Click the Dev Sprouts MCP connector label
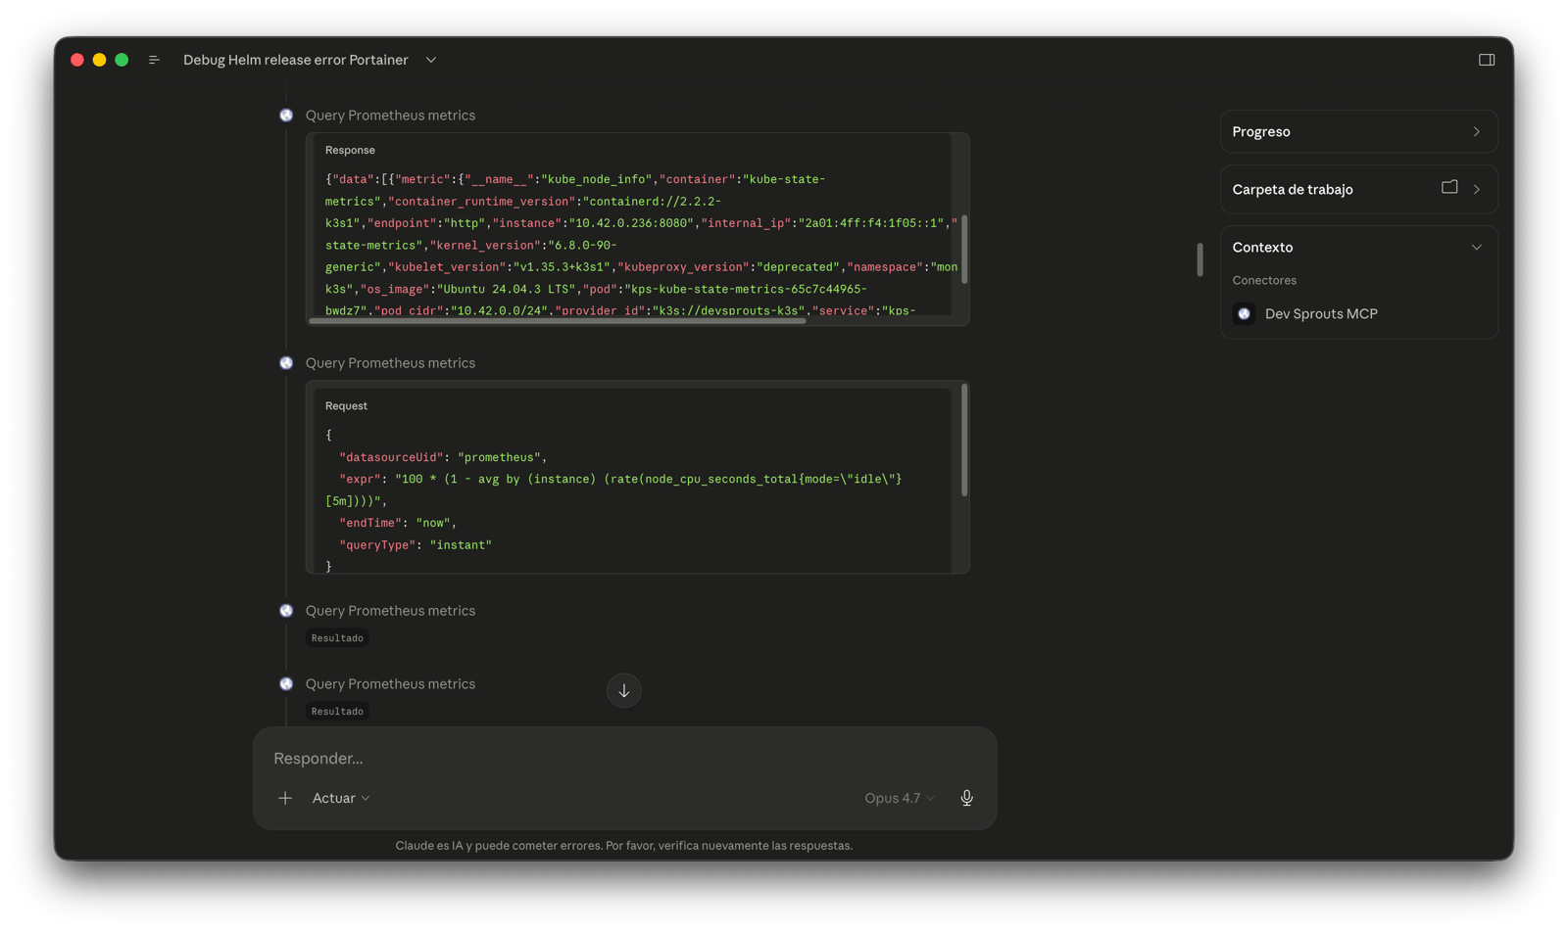The height and width of the screenshot is (932, 1568). pyautogui.click(x=1321, y=313)
